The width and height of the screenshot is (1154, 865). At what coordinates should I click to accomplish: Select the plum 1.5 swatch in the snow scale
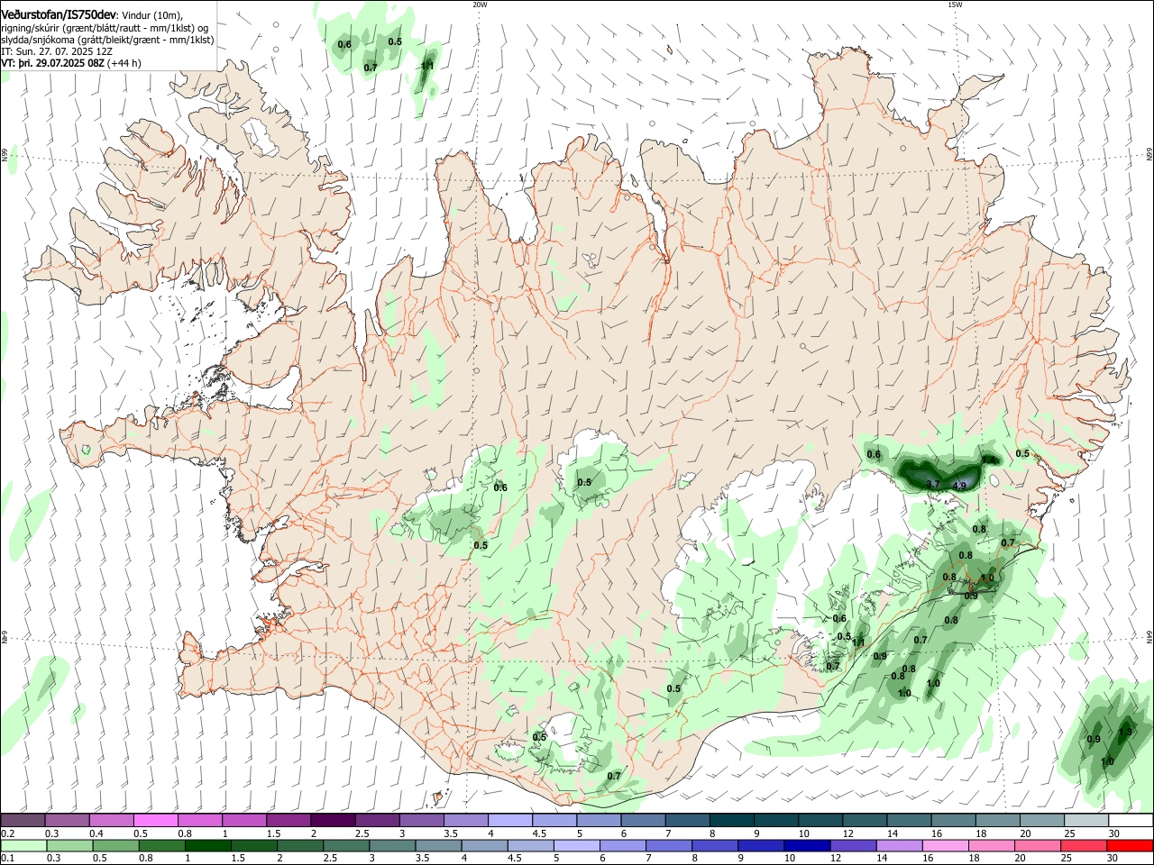(288, 820)
